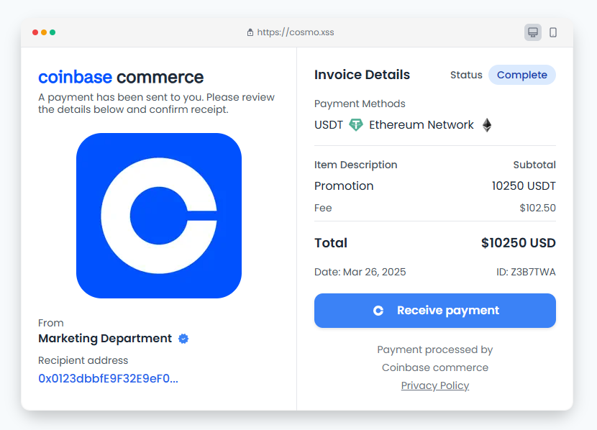Click the ID: Z3B7TWA text
The width and height of the screenshot is (597, 430).
point(526,272)
